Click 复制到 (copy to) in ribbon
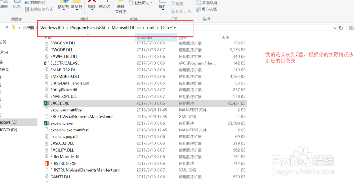354x184 pixels. pos(76,7)
